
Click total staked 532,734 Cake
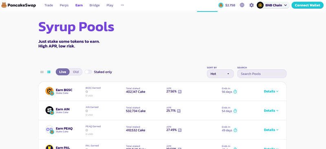click(x=136, y=111)
